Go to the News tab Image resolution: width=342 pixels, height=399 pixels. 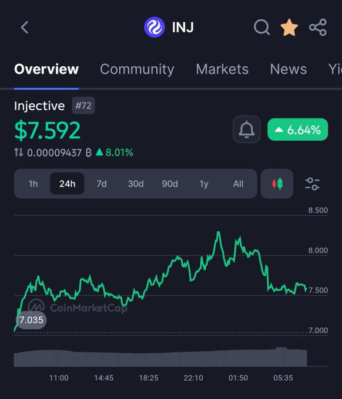point(288,69)
